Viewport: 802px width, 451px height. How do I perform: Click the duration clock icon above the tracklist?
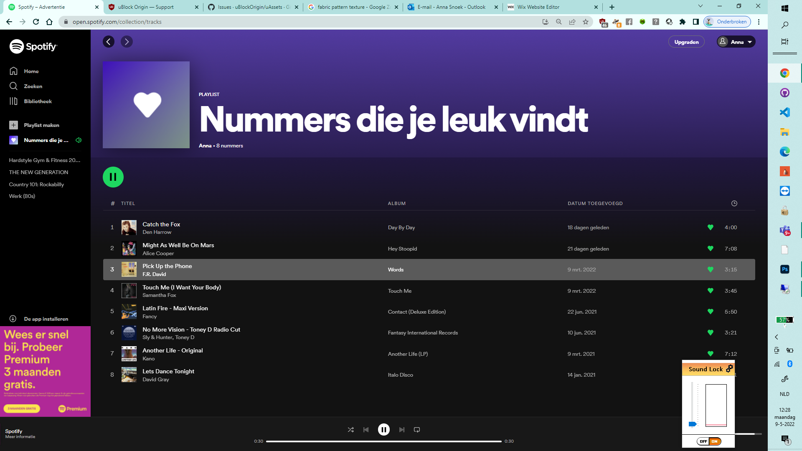[x=734, y=203]
